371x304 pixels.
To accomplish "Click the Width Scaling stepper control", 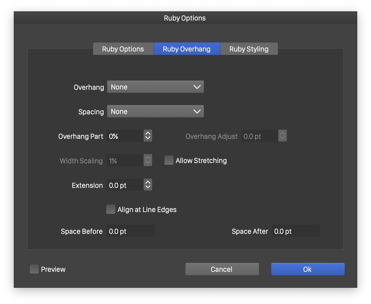I will (x=148, y=160).
